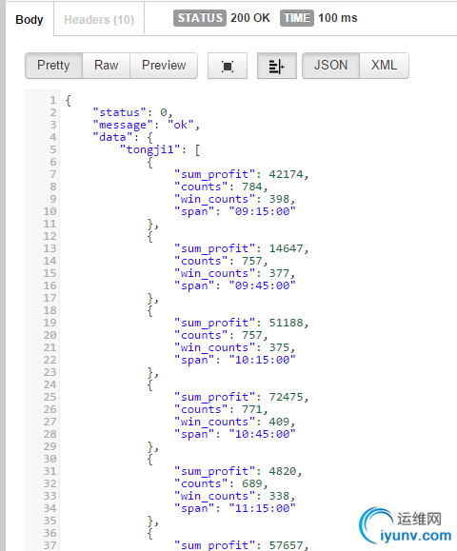Select the Raw view mode
Image resolution: width=457 pixels, height=551 pixels.
pyautogui.click(x=107, y=66)
